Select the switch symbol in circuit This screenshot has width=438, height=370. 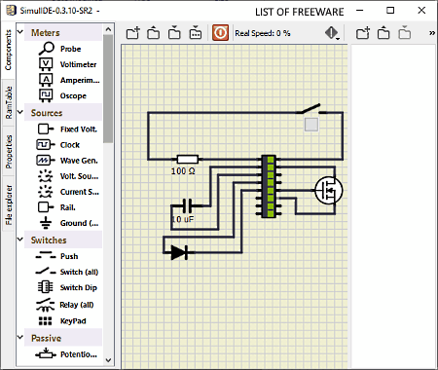(x=310, y=110)
